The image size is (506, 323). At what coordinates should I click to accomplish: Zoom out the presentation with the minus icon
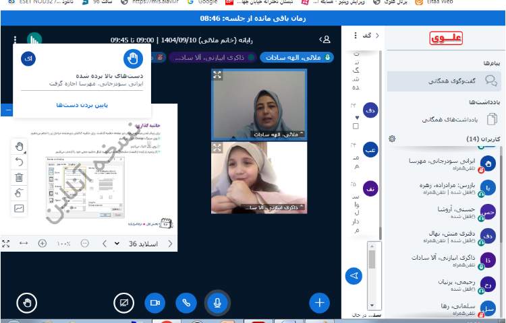[x=85, y=243]
